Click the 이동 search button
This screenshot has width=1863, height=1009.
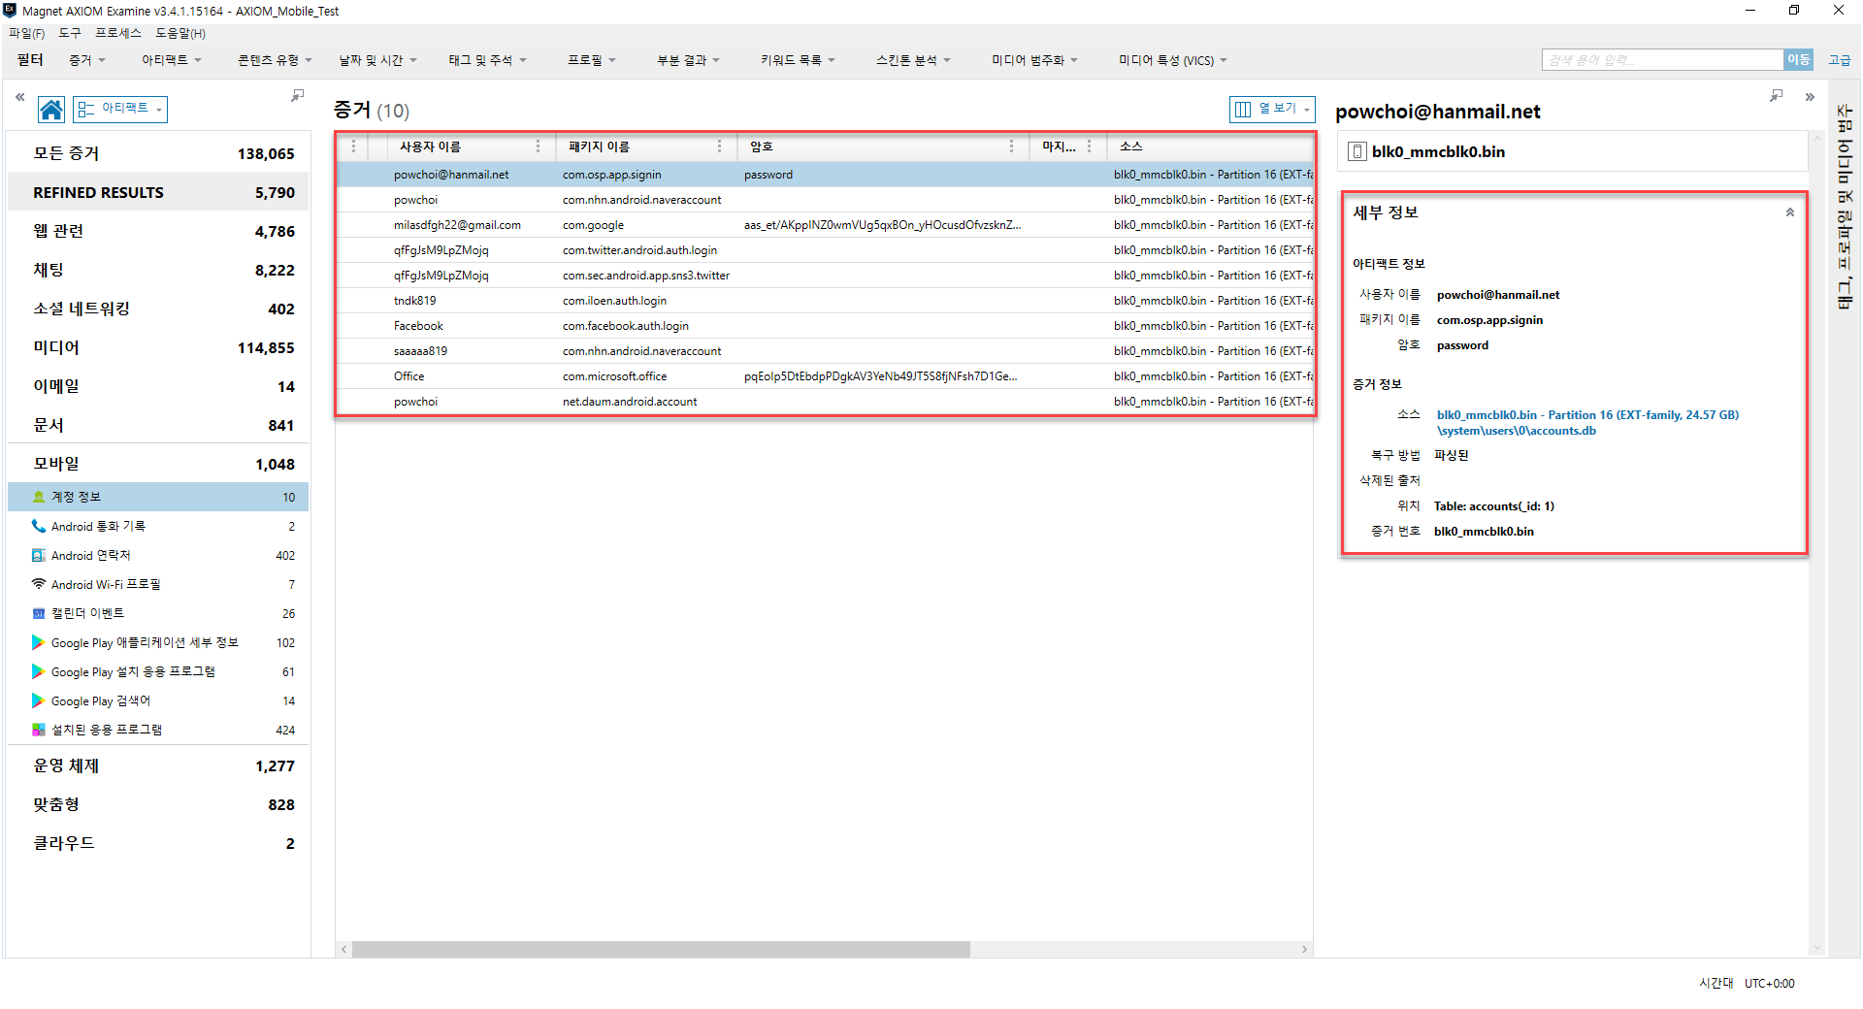(x=1798, y=60)
